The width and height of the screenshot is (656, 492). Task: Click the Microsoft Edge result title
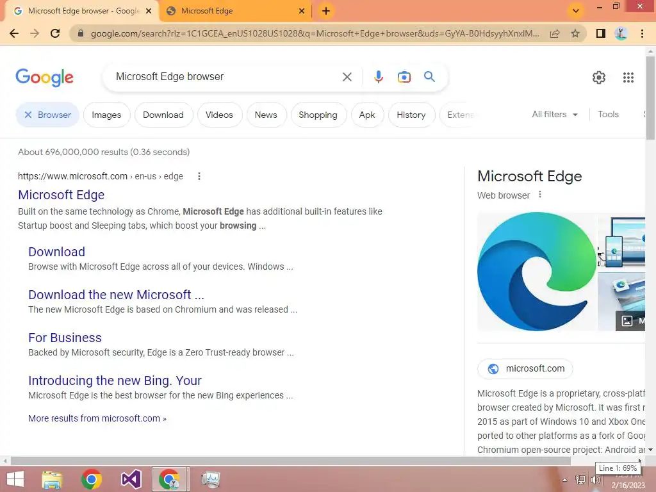(x=61, y=195)
